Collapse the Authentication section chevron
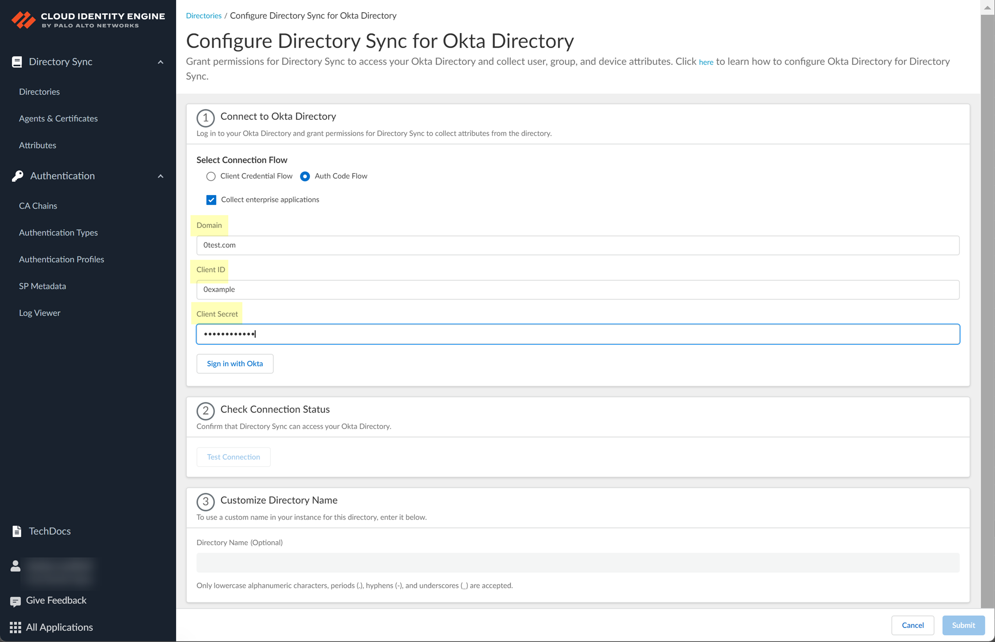The width and height of the screenshot is (995, 642). click(x=161, y=176)
